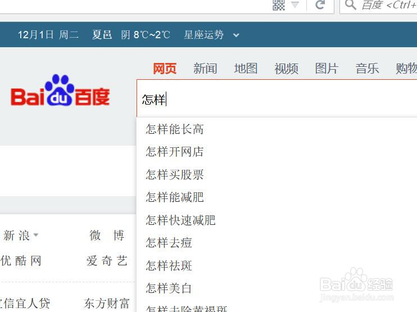Open the 星座运势 link

[x=203, y=35]
